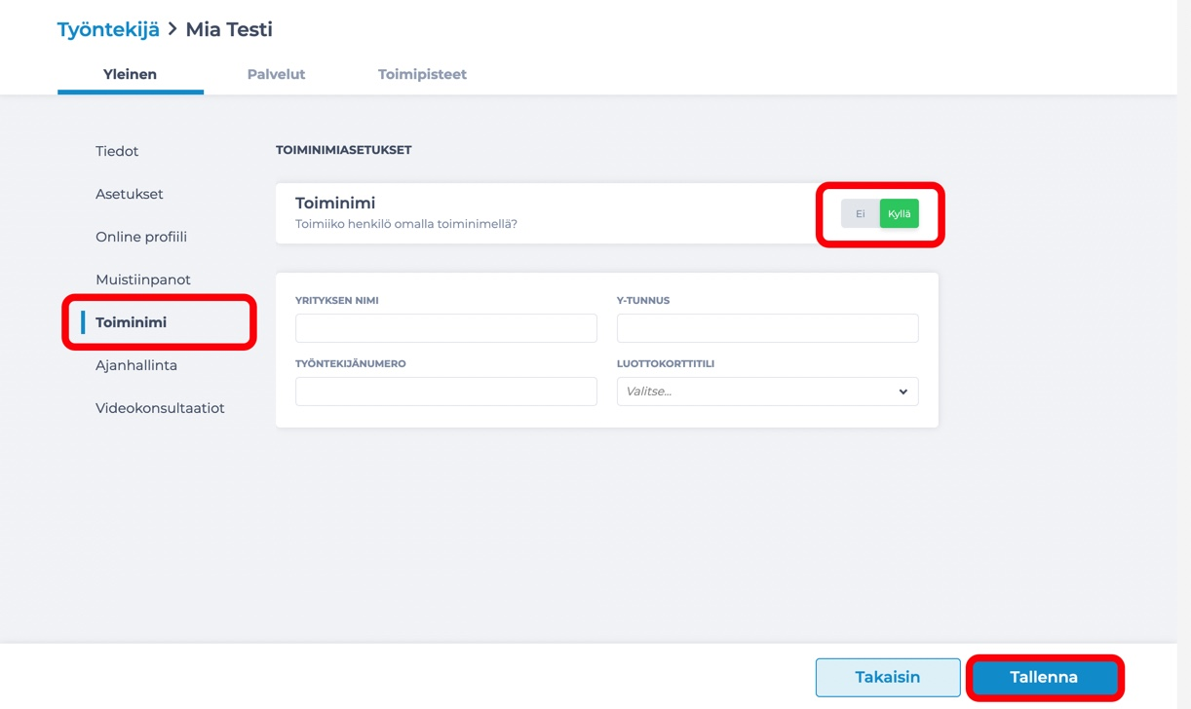Expand the Luottokorttitili dropdown
This screenshot has height=709, width=1191.
click(x=768, y=392)
